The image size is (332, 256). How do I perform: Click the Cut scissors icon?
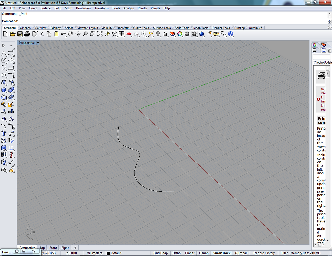42,34
